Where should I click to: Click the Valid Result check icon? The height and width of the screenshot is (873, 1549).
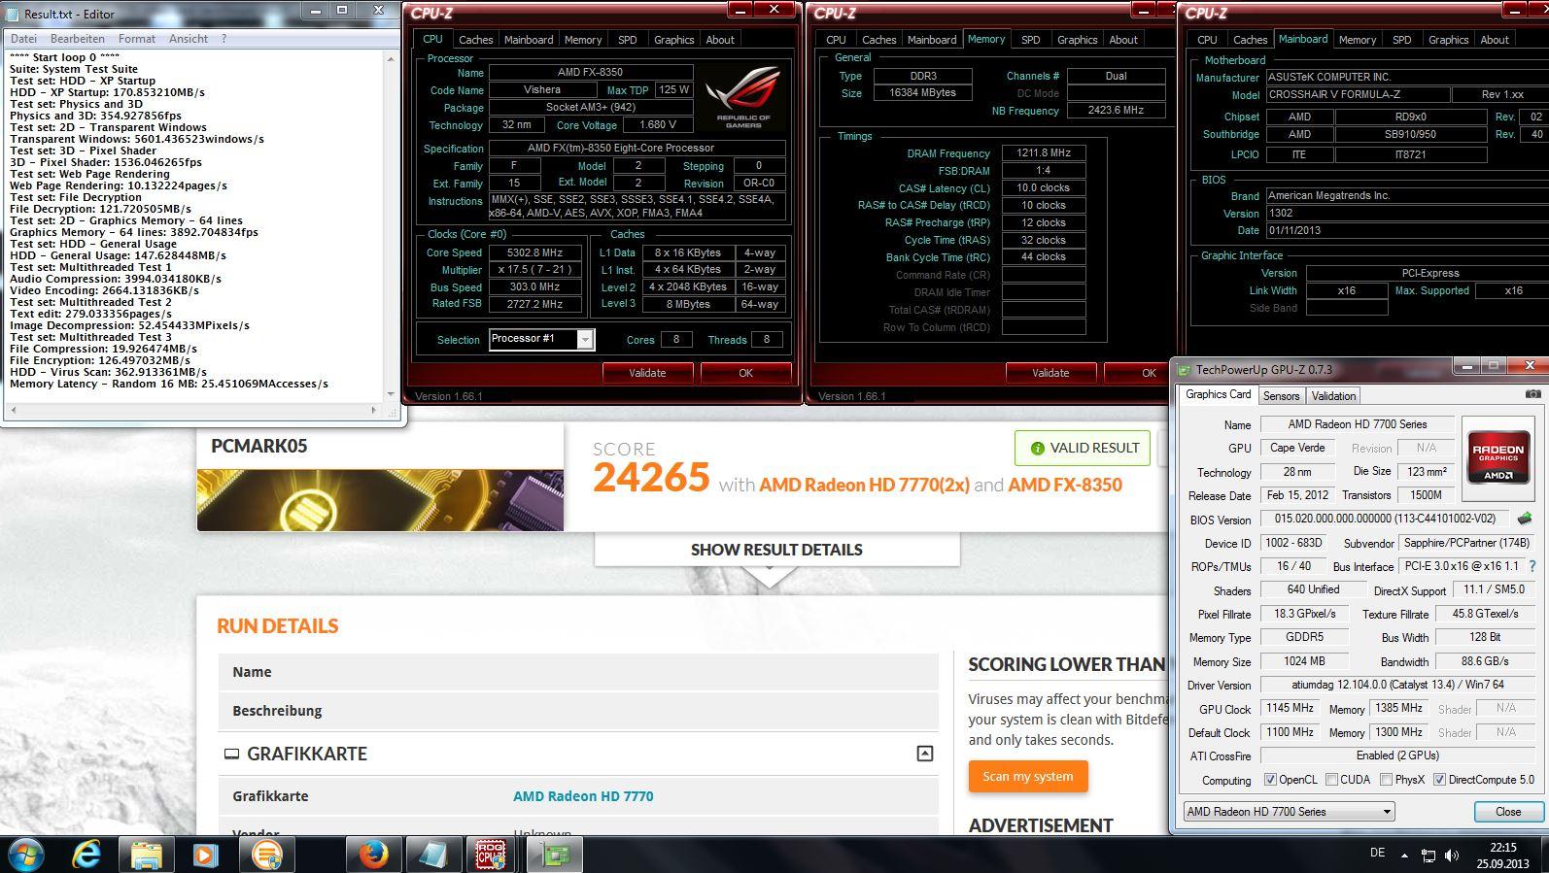[1037, 448]
